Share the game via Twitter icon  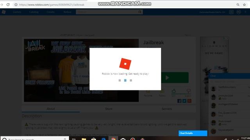[x=184, y=101]
